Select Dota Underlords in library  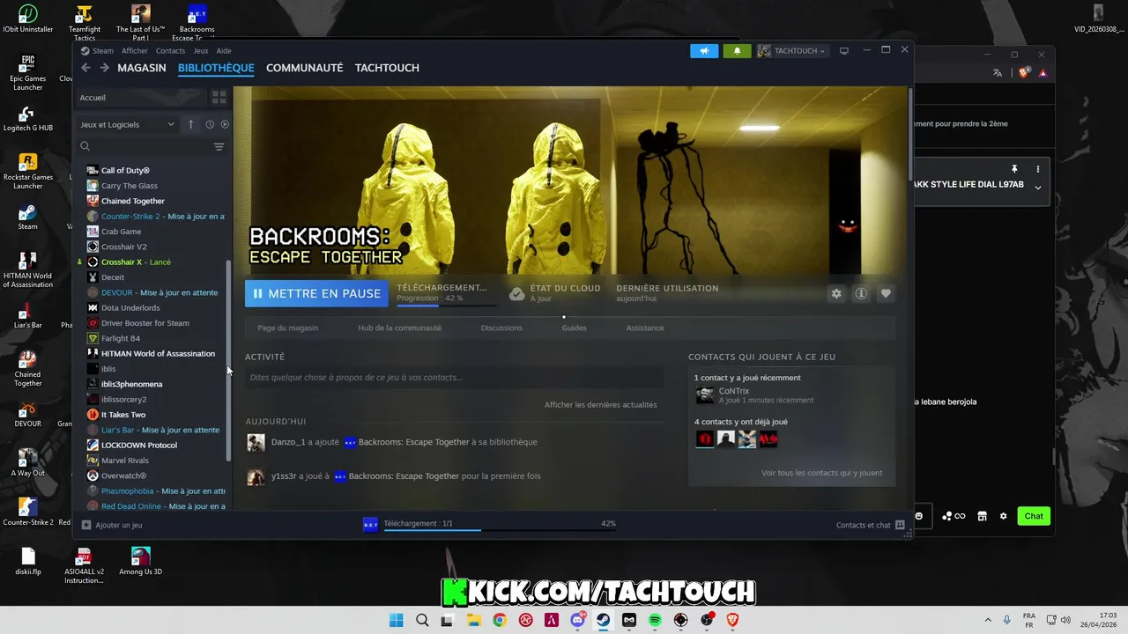[x=123, y=308]
